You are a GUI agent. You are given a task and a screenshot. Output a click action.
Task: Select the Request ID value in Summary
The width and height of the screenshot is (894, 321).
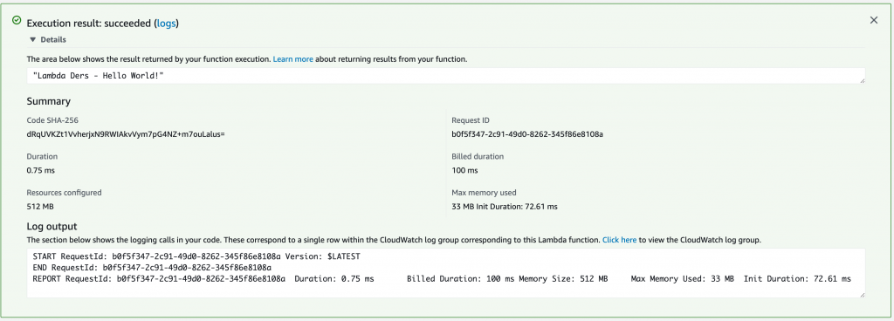527,134
